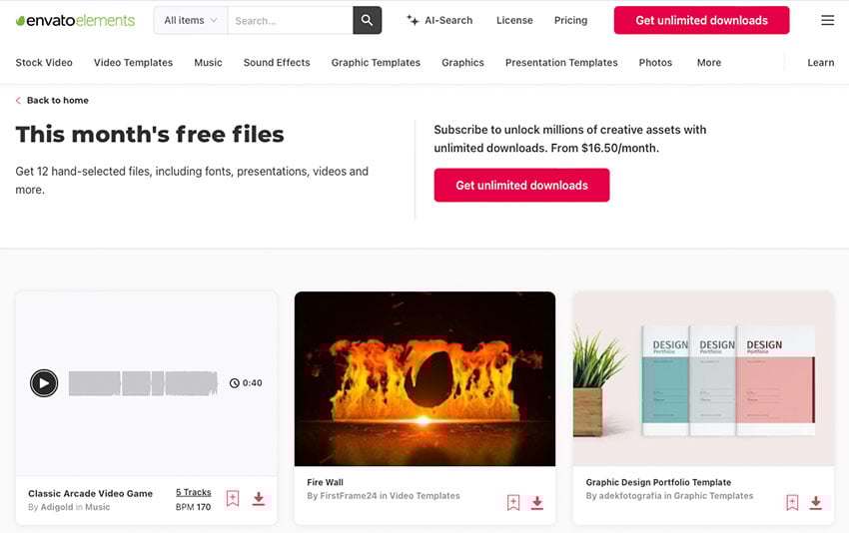Open the hamburger menu icon
849x533 pixels.
[x=827, y=20]
